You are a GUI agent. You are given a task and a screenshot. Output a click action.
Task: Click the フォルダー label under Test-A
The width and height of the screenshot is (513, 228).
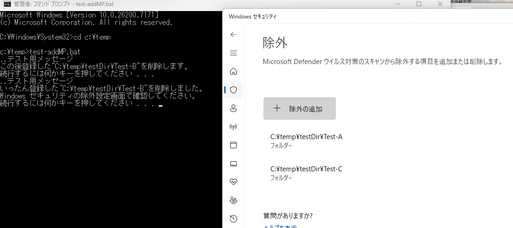[281, 146]
